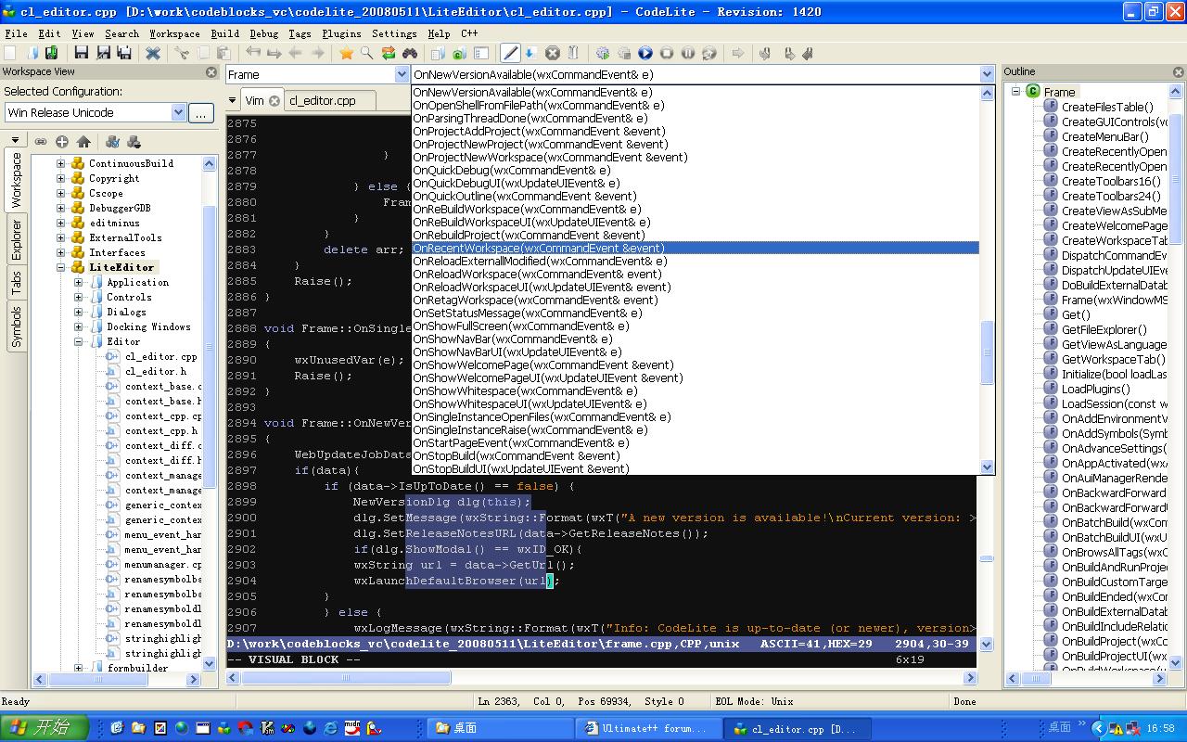The height and width of the screenshot is (742, 1187).
Task: Click the Save file floppy icon
Action: click(81, 54)
